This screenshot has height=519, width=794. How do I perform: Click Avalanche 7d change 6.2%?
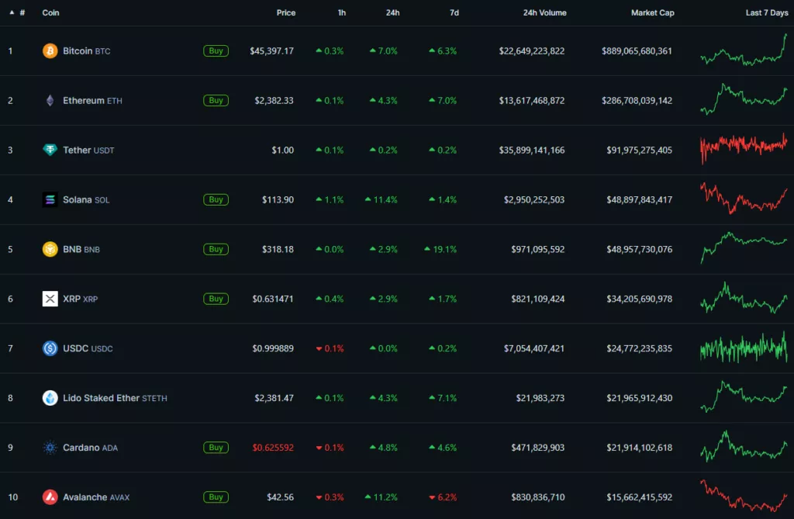[443, 497]
